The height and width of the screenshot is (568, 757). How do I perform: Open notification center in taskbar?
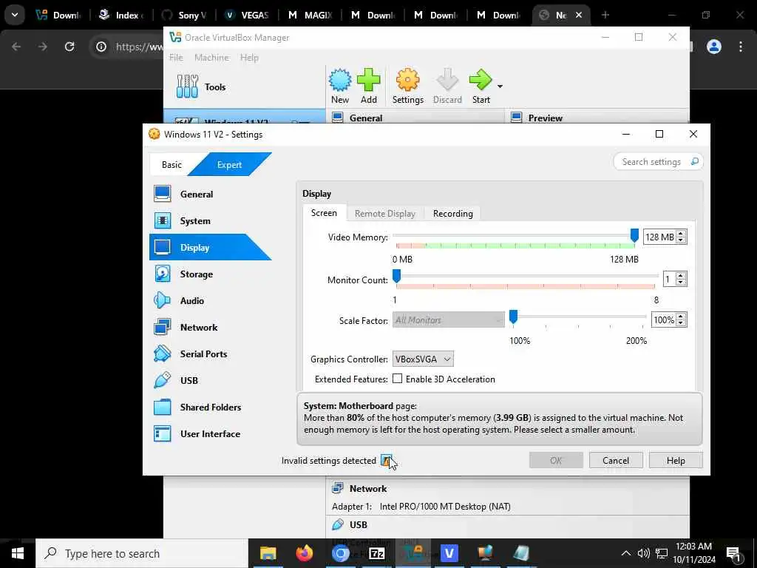(x=733, y=553)
